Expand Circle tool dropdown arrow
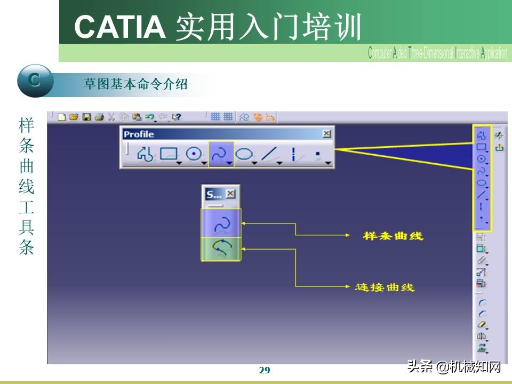Viewport: 512px width, 384px height. coord(204,163)
